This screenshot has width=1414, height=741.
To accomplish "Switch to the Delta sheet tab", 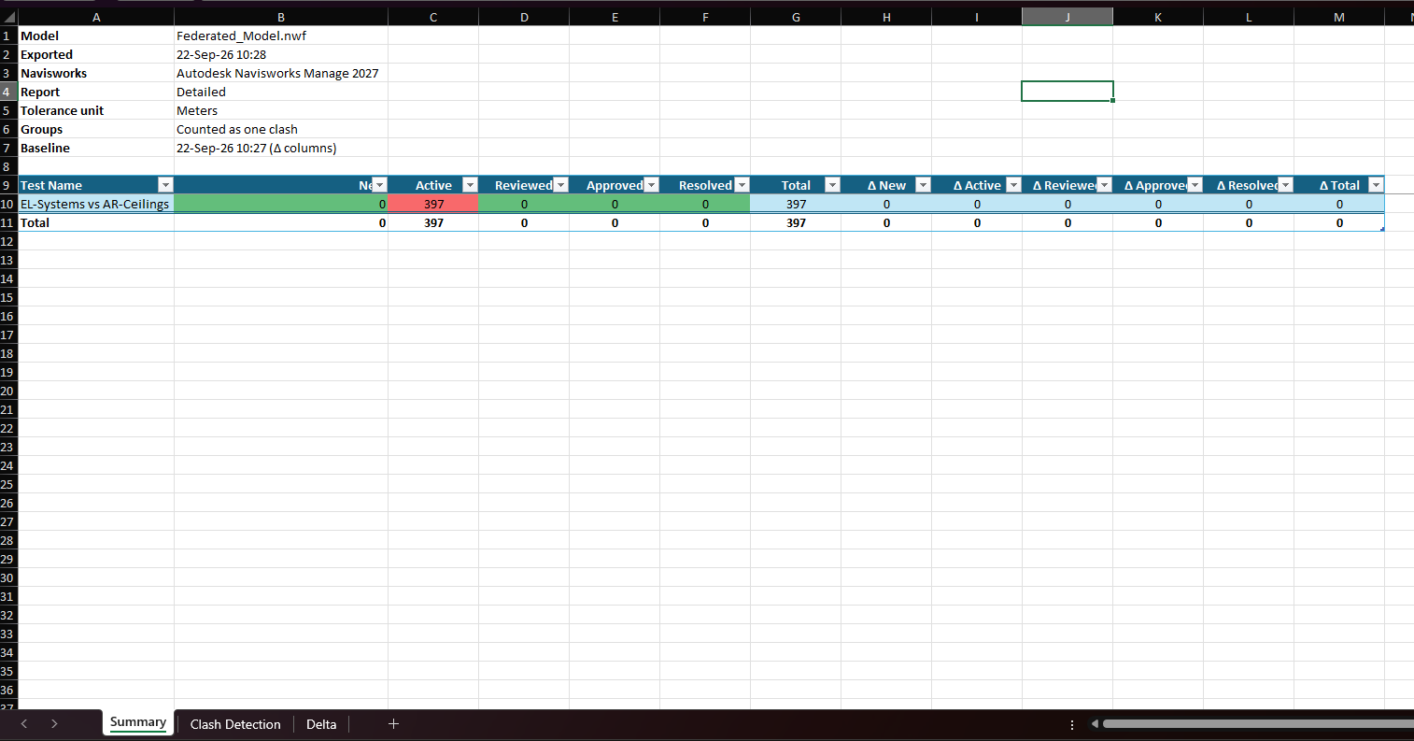I will (x=321, y=724).
